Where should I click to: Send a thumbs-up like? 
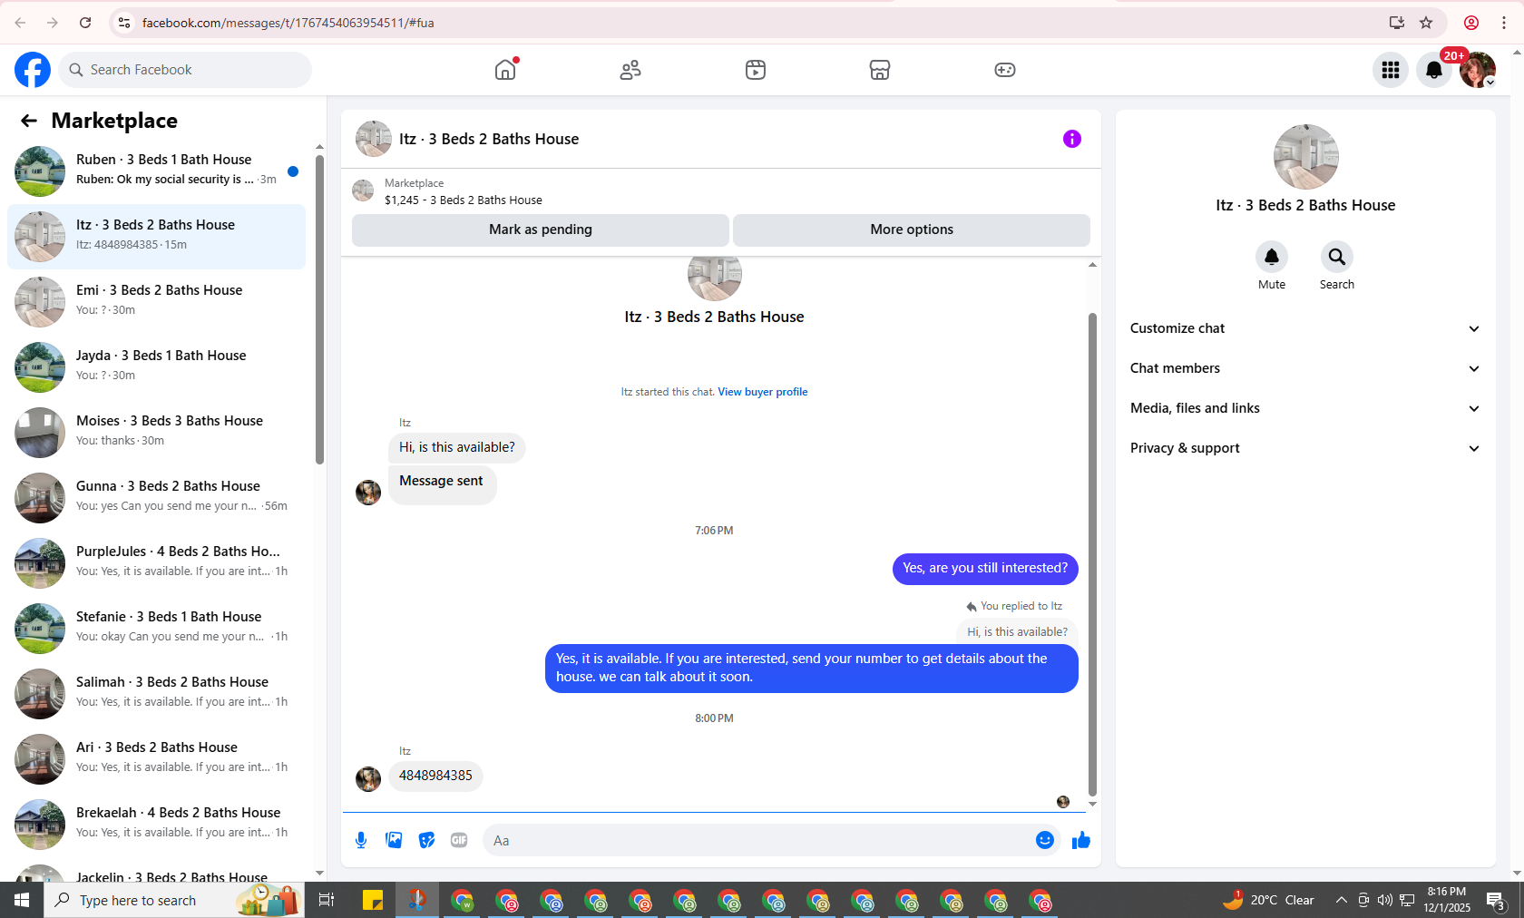point(1080,840)
